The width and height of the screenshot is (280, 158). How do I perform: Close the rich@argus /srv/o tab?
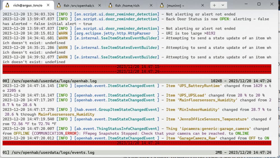pos(48,5)
